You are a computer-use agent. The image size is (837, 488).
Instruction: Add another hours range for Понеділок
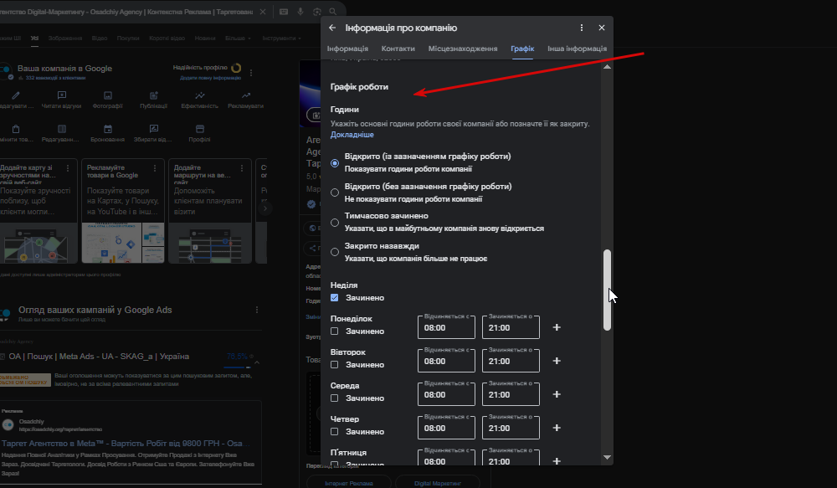click(557, 327)
